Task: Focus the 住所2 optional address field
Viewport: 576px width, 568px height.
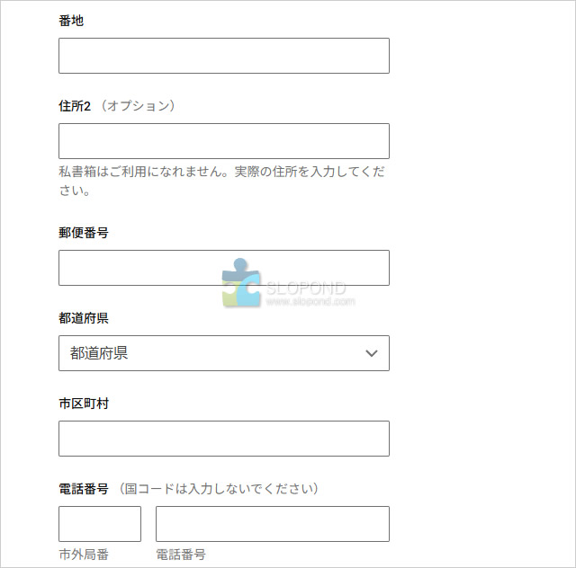Action: coord(224,141)
